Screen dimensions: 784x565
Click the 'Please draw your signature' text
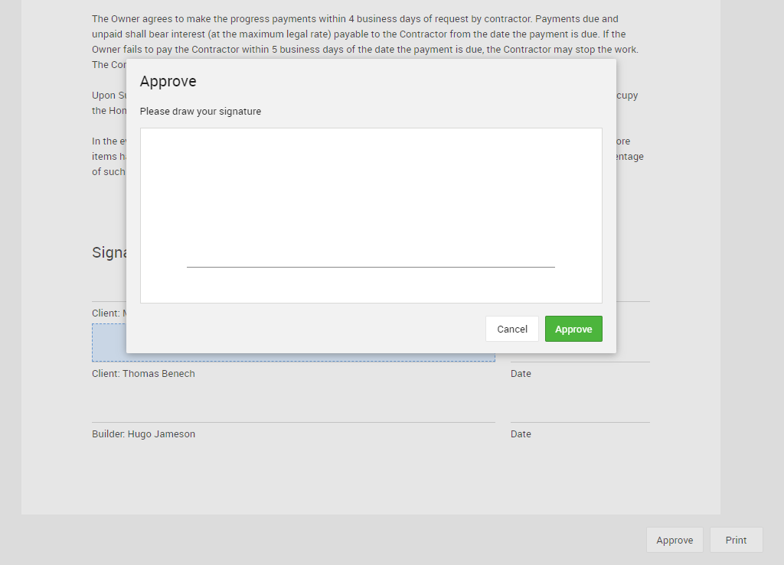(200, 112)
